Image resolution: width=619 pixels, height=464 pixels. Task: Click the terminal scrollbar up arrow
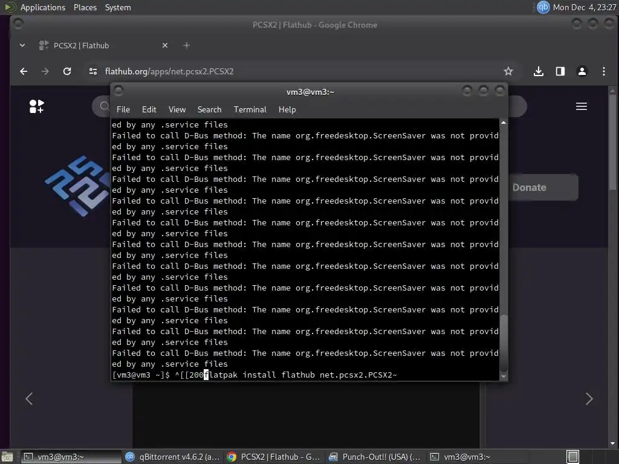pos(504,123)
